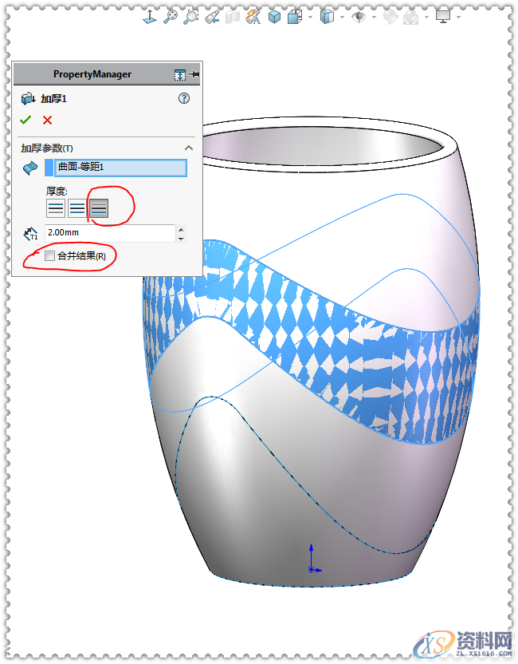Open the View Settings dropdown arrow
Screen dimensions: 518x664
[x=458, y=17]
